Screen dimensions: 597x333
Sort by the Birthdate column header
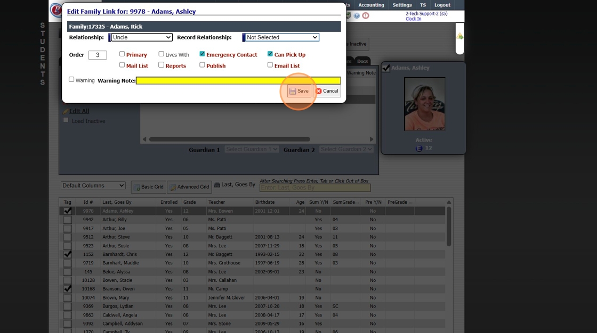[264, 202]
